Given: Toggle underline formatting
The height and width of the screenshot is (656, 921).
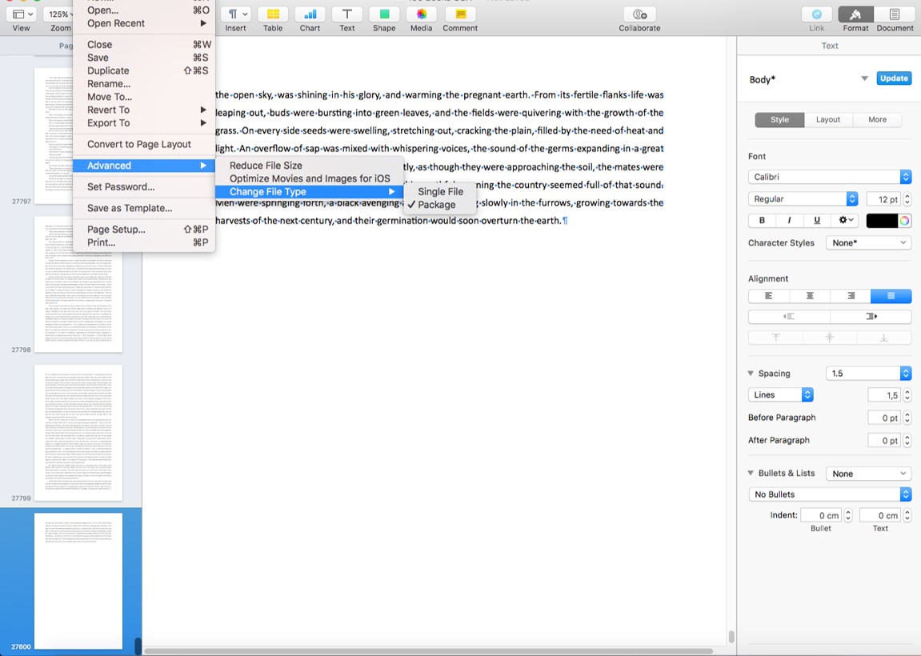Looking at the screenshot, I should click(x=818, y=220).
